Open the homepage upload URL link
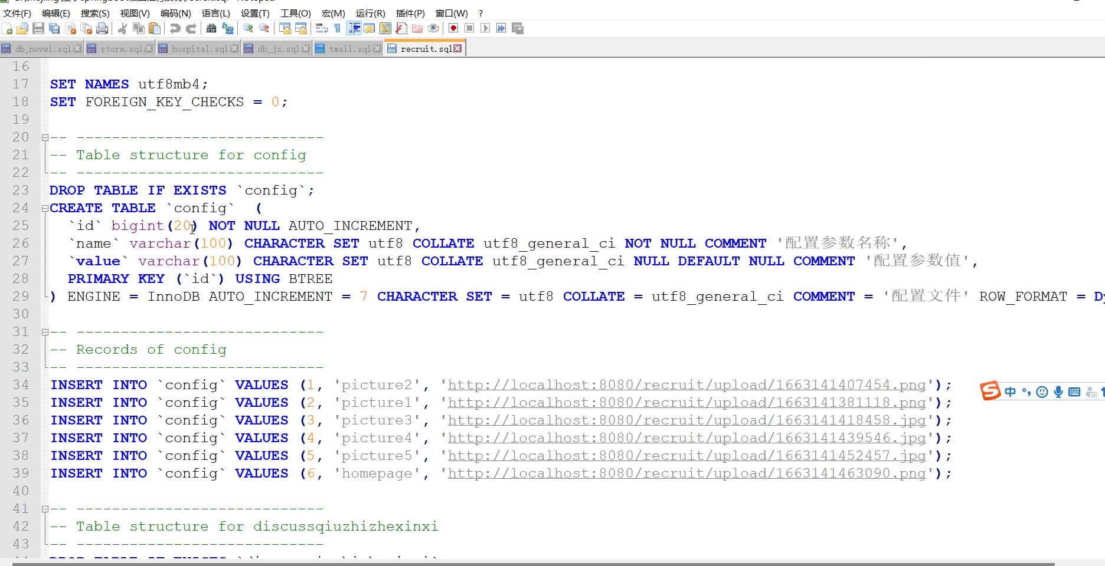 686,473
